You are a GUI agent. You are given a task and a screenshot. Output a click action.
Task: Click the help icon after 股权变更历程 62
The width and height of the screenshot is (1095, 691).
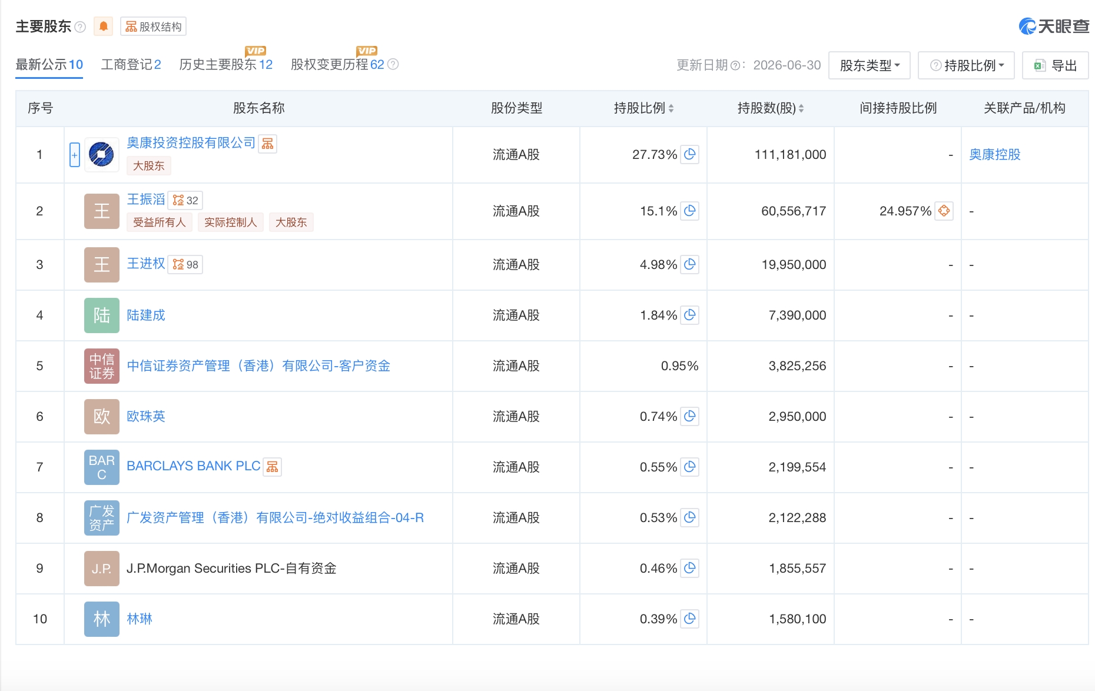(x=393, y=64)
